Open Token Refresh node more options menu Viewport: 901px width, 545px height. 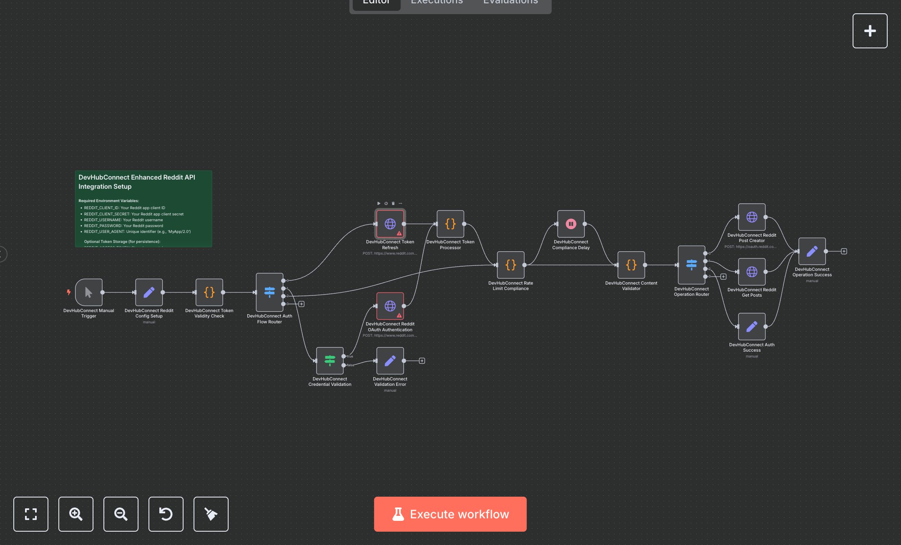point(400,203)
